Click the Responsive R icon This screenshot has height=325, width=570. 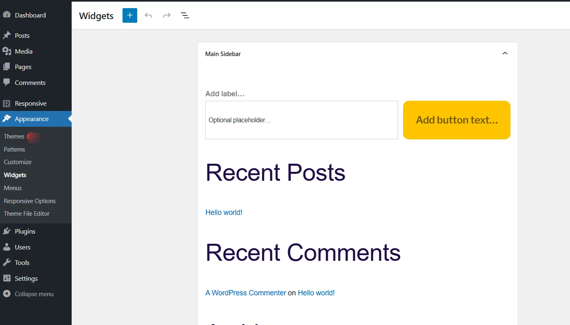[7, 103]
